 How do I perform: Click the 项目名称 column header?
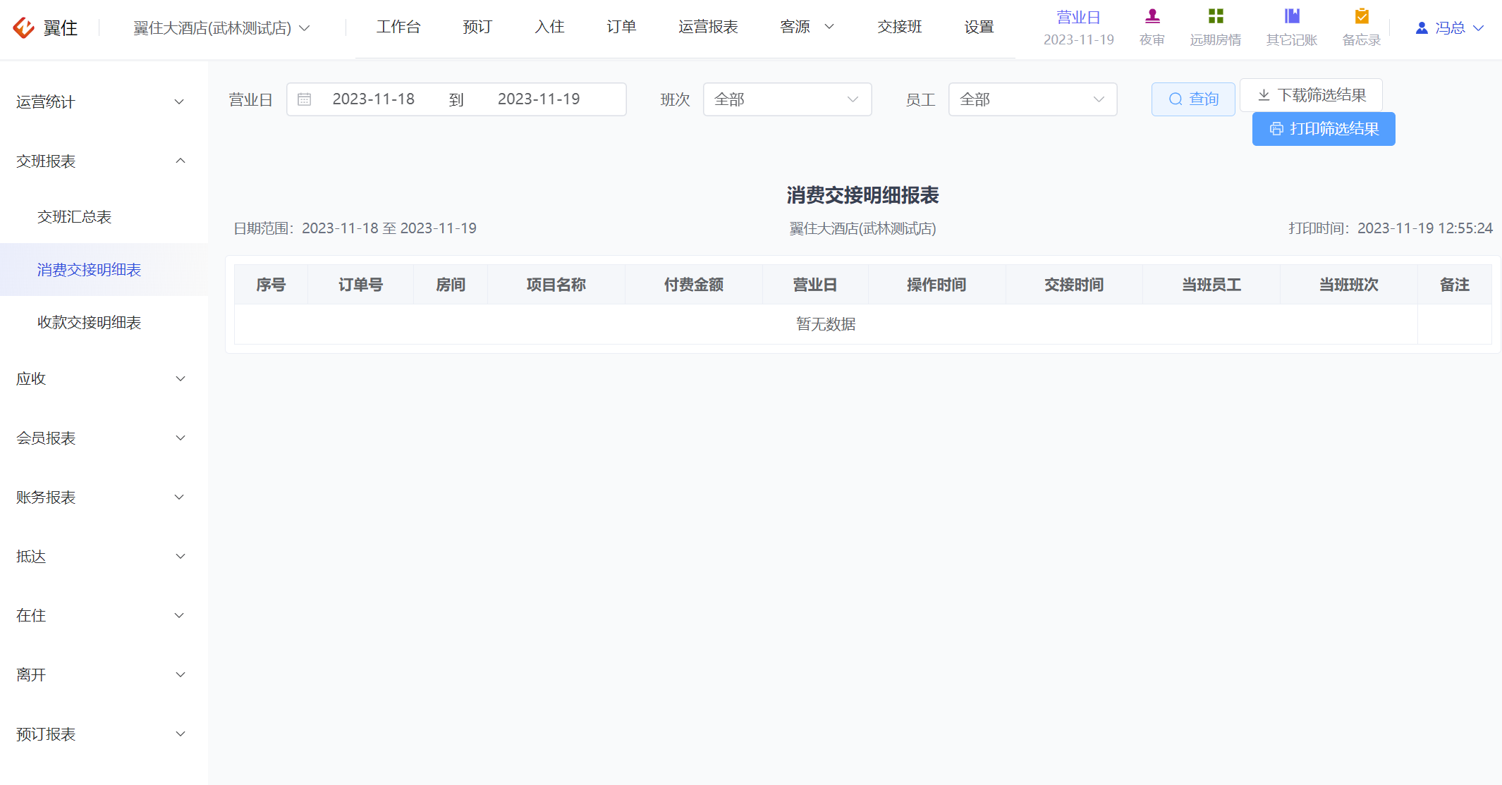click(556, 285)
